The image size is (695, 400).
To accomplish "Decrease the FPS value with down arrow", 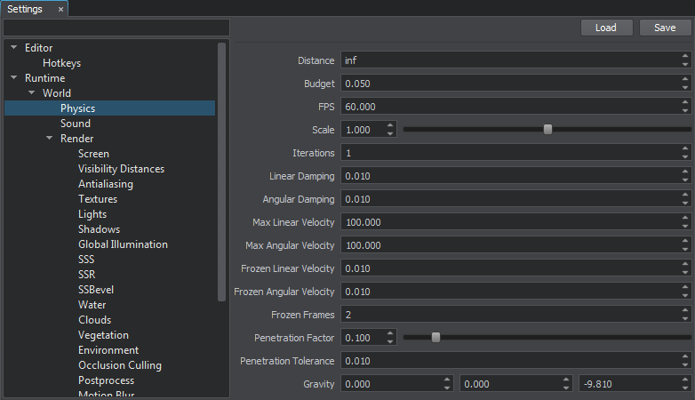I will pos(685,110).
